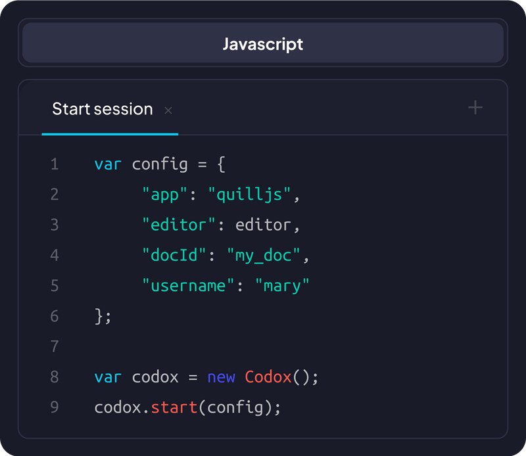526x456 pixels.
Task: Click line number 7 in the gutter
Action: coord(55,346)
